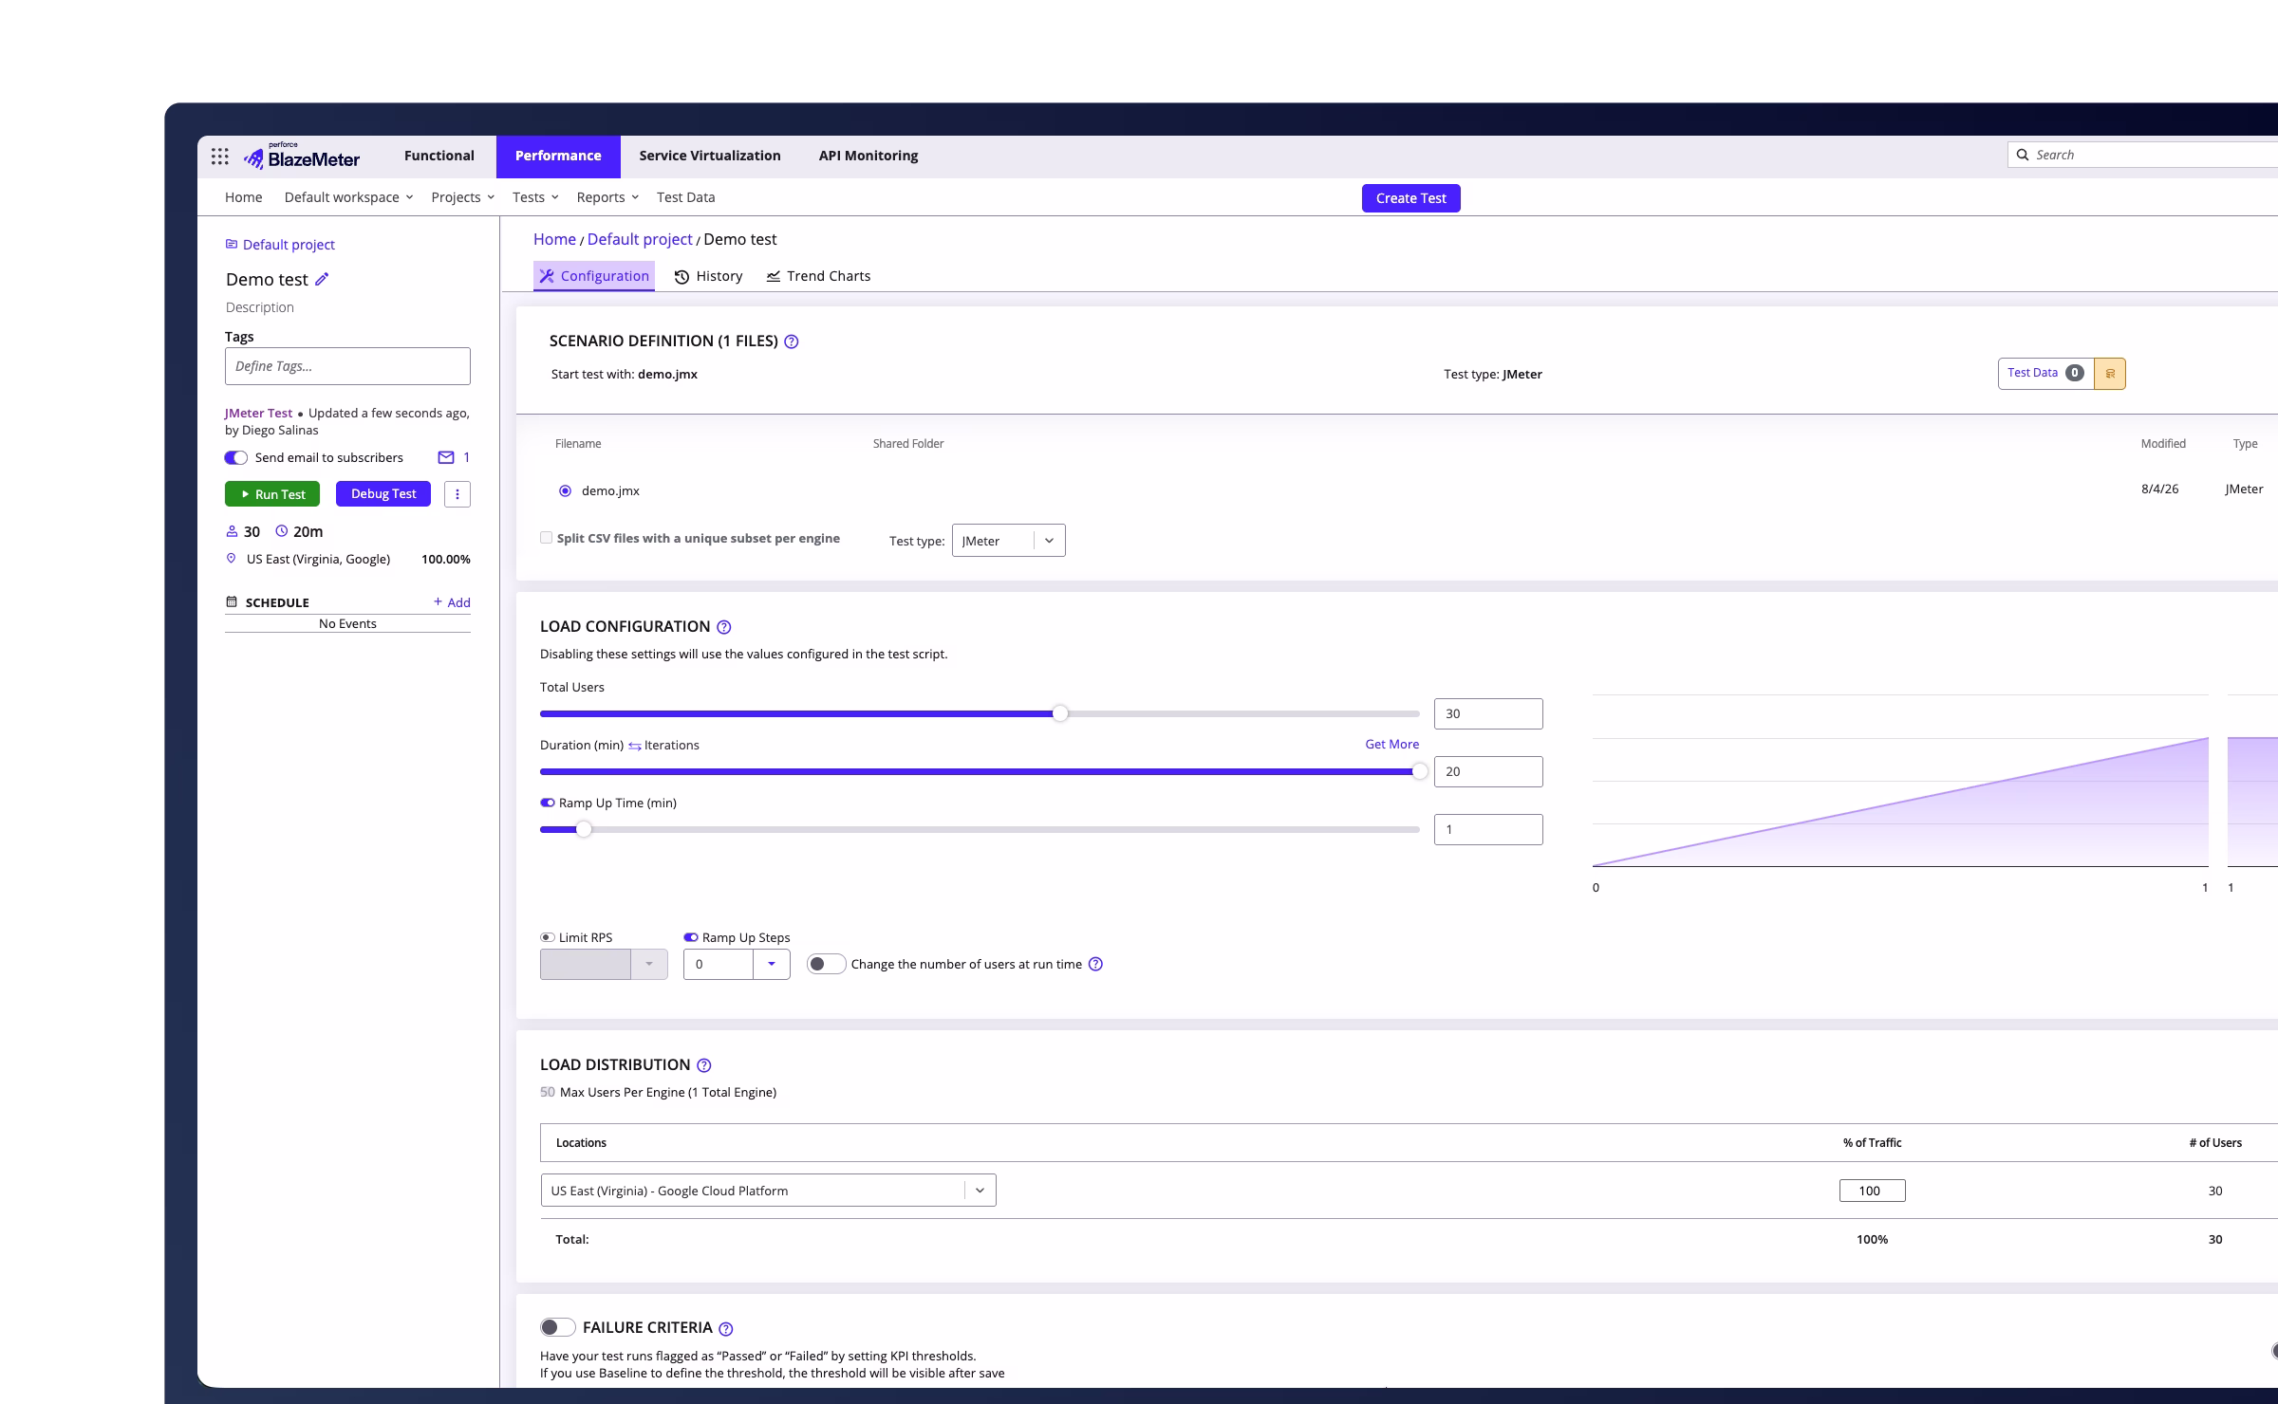
Task: Toggle changing number of users at run time
Action: pos(826,964)
